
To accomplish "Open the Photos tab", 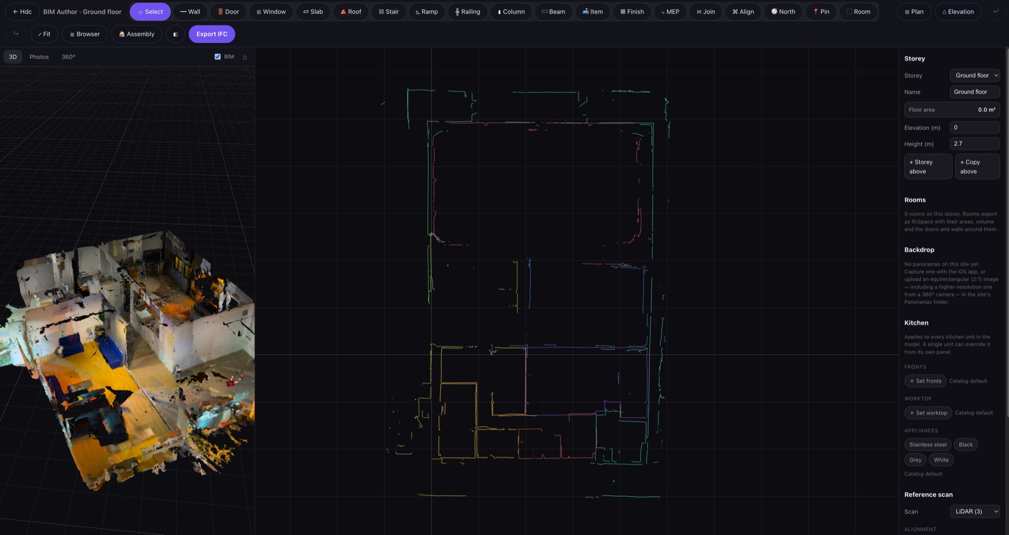I will (39, 57).
